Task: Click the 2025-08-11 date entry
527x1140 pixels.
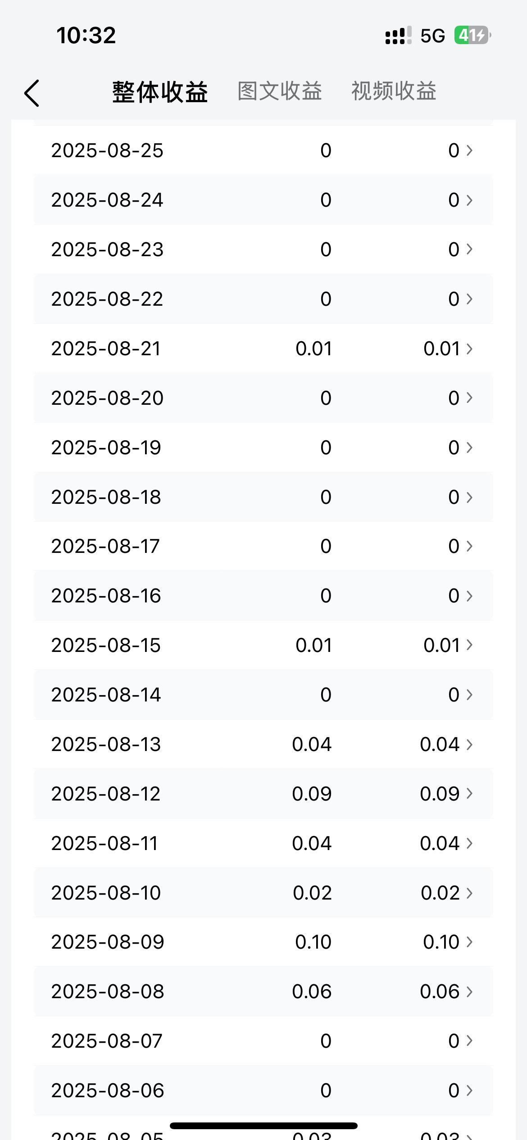Action: pos(104,843)
